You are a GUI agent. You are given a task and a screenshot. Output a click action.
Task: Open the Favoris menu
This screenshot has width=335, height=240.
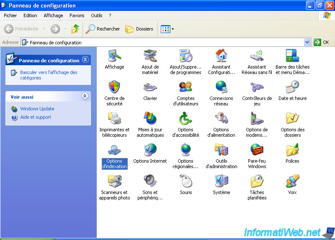77,15
